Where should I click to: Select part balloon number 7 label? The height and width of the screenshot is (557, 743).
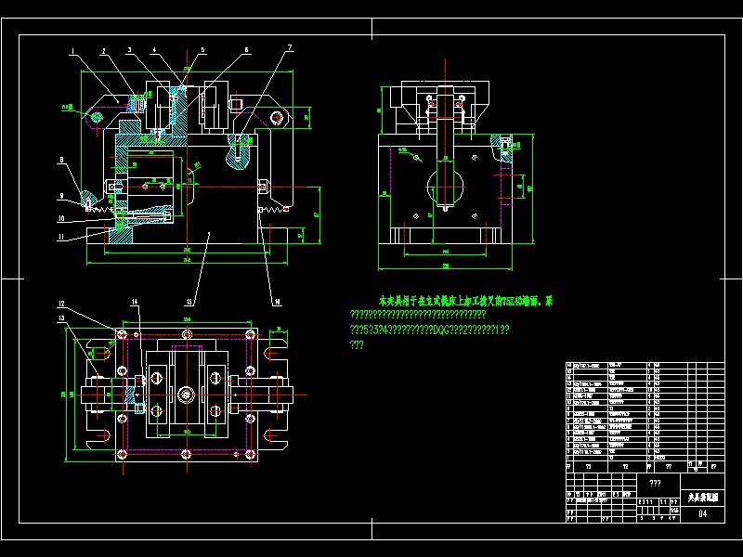click(290, 48)
